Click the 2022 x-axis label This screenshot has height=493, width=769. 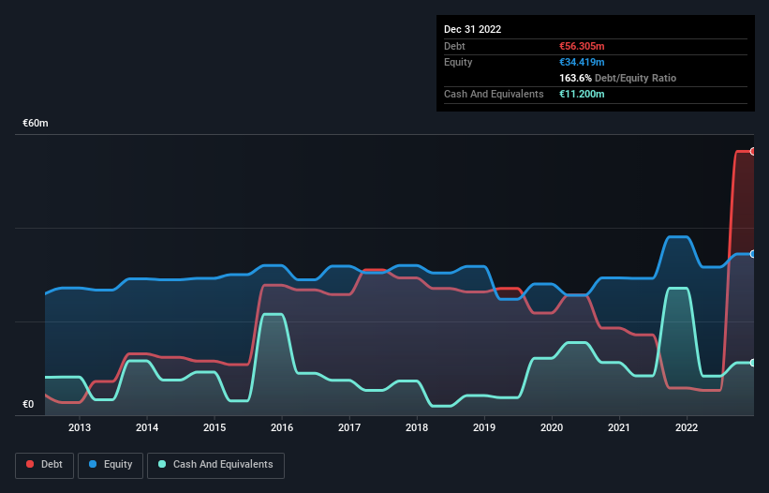point(687,427)
